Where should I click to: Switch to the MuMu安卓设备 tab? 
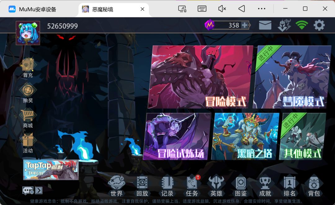click(x=33, y=9)
